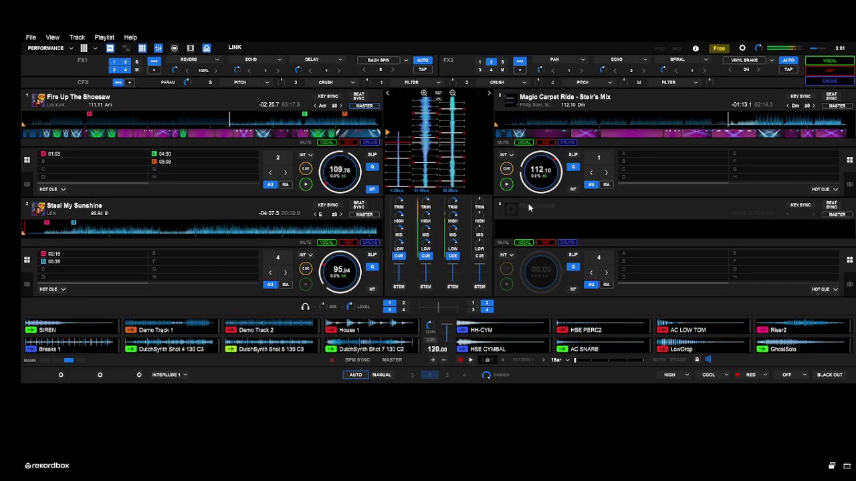
Task: Open the Help menu
Action: click(x=130, y=37)
